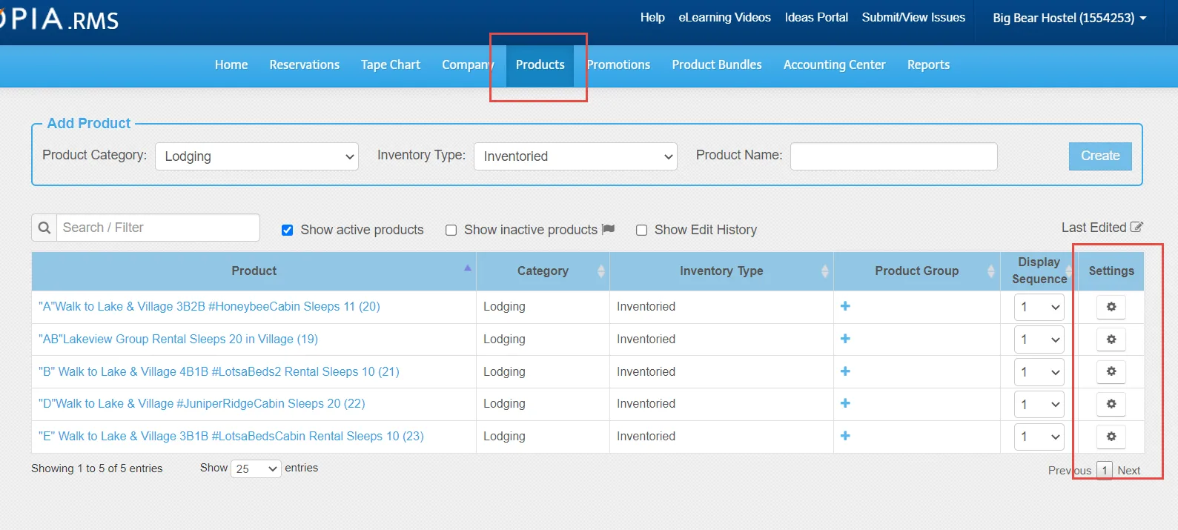Open settings gear for "AB"Lakeview Group Rental
The image size is (1178, 530).
1111,339
